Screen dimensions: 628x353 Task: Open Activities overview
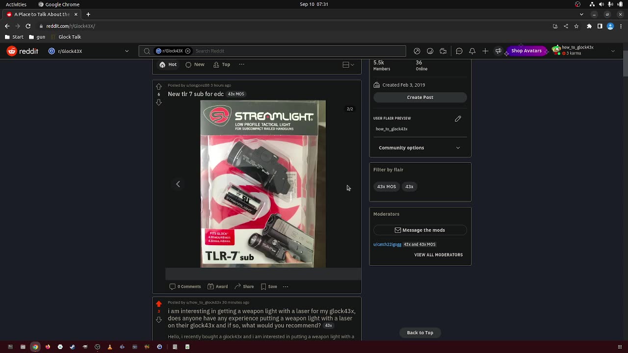[x=16, y=4]
